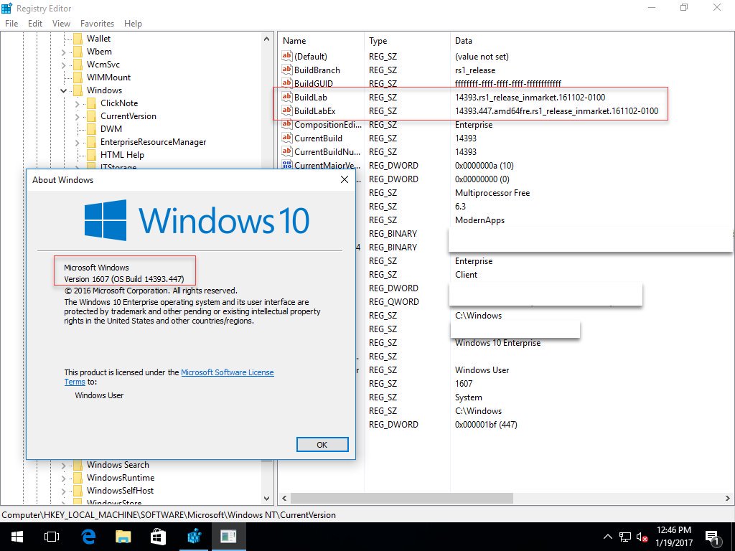Switch to About Windows taskbar button
Screen dimensions: 735x551
(229, 537)
